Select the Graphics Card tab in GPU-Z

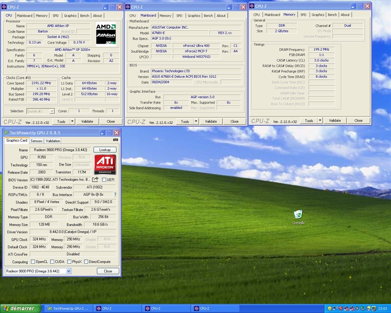point(17,140)
